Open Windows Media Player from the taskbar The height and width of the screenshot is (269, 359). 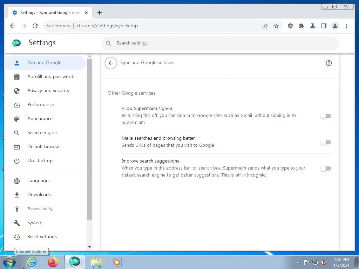118,262
